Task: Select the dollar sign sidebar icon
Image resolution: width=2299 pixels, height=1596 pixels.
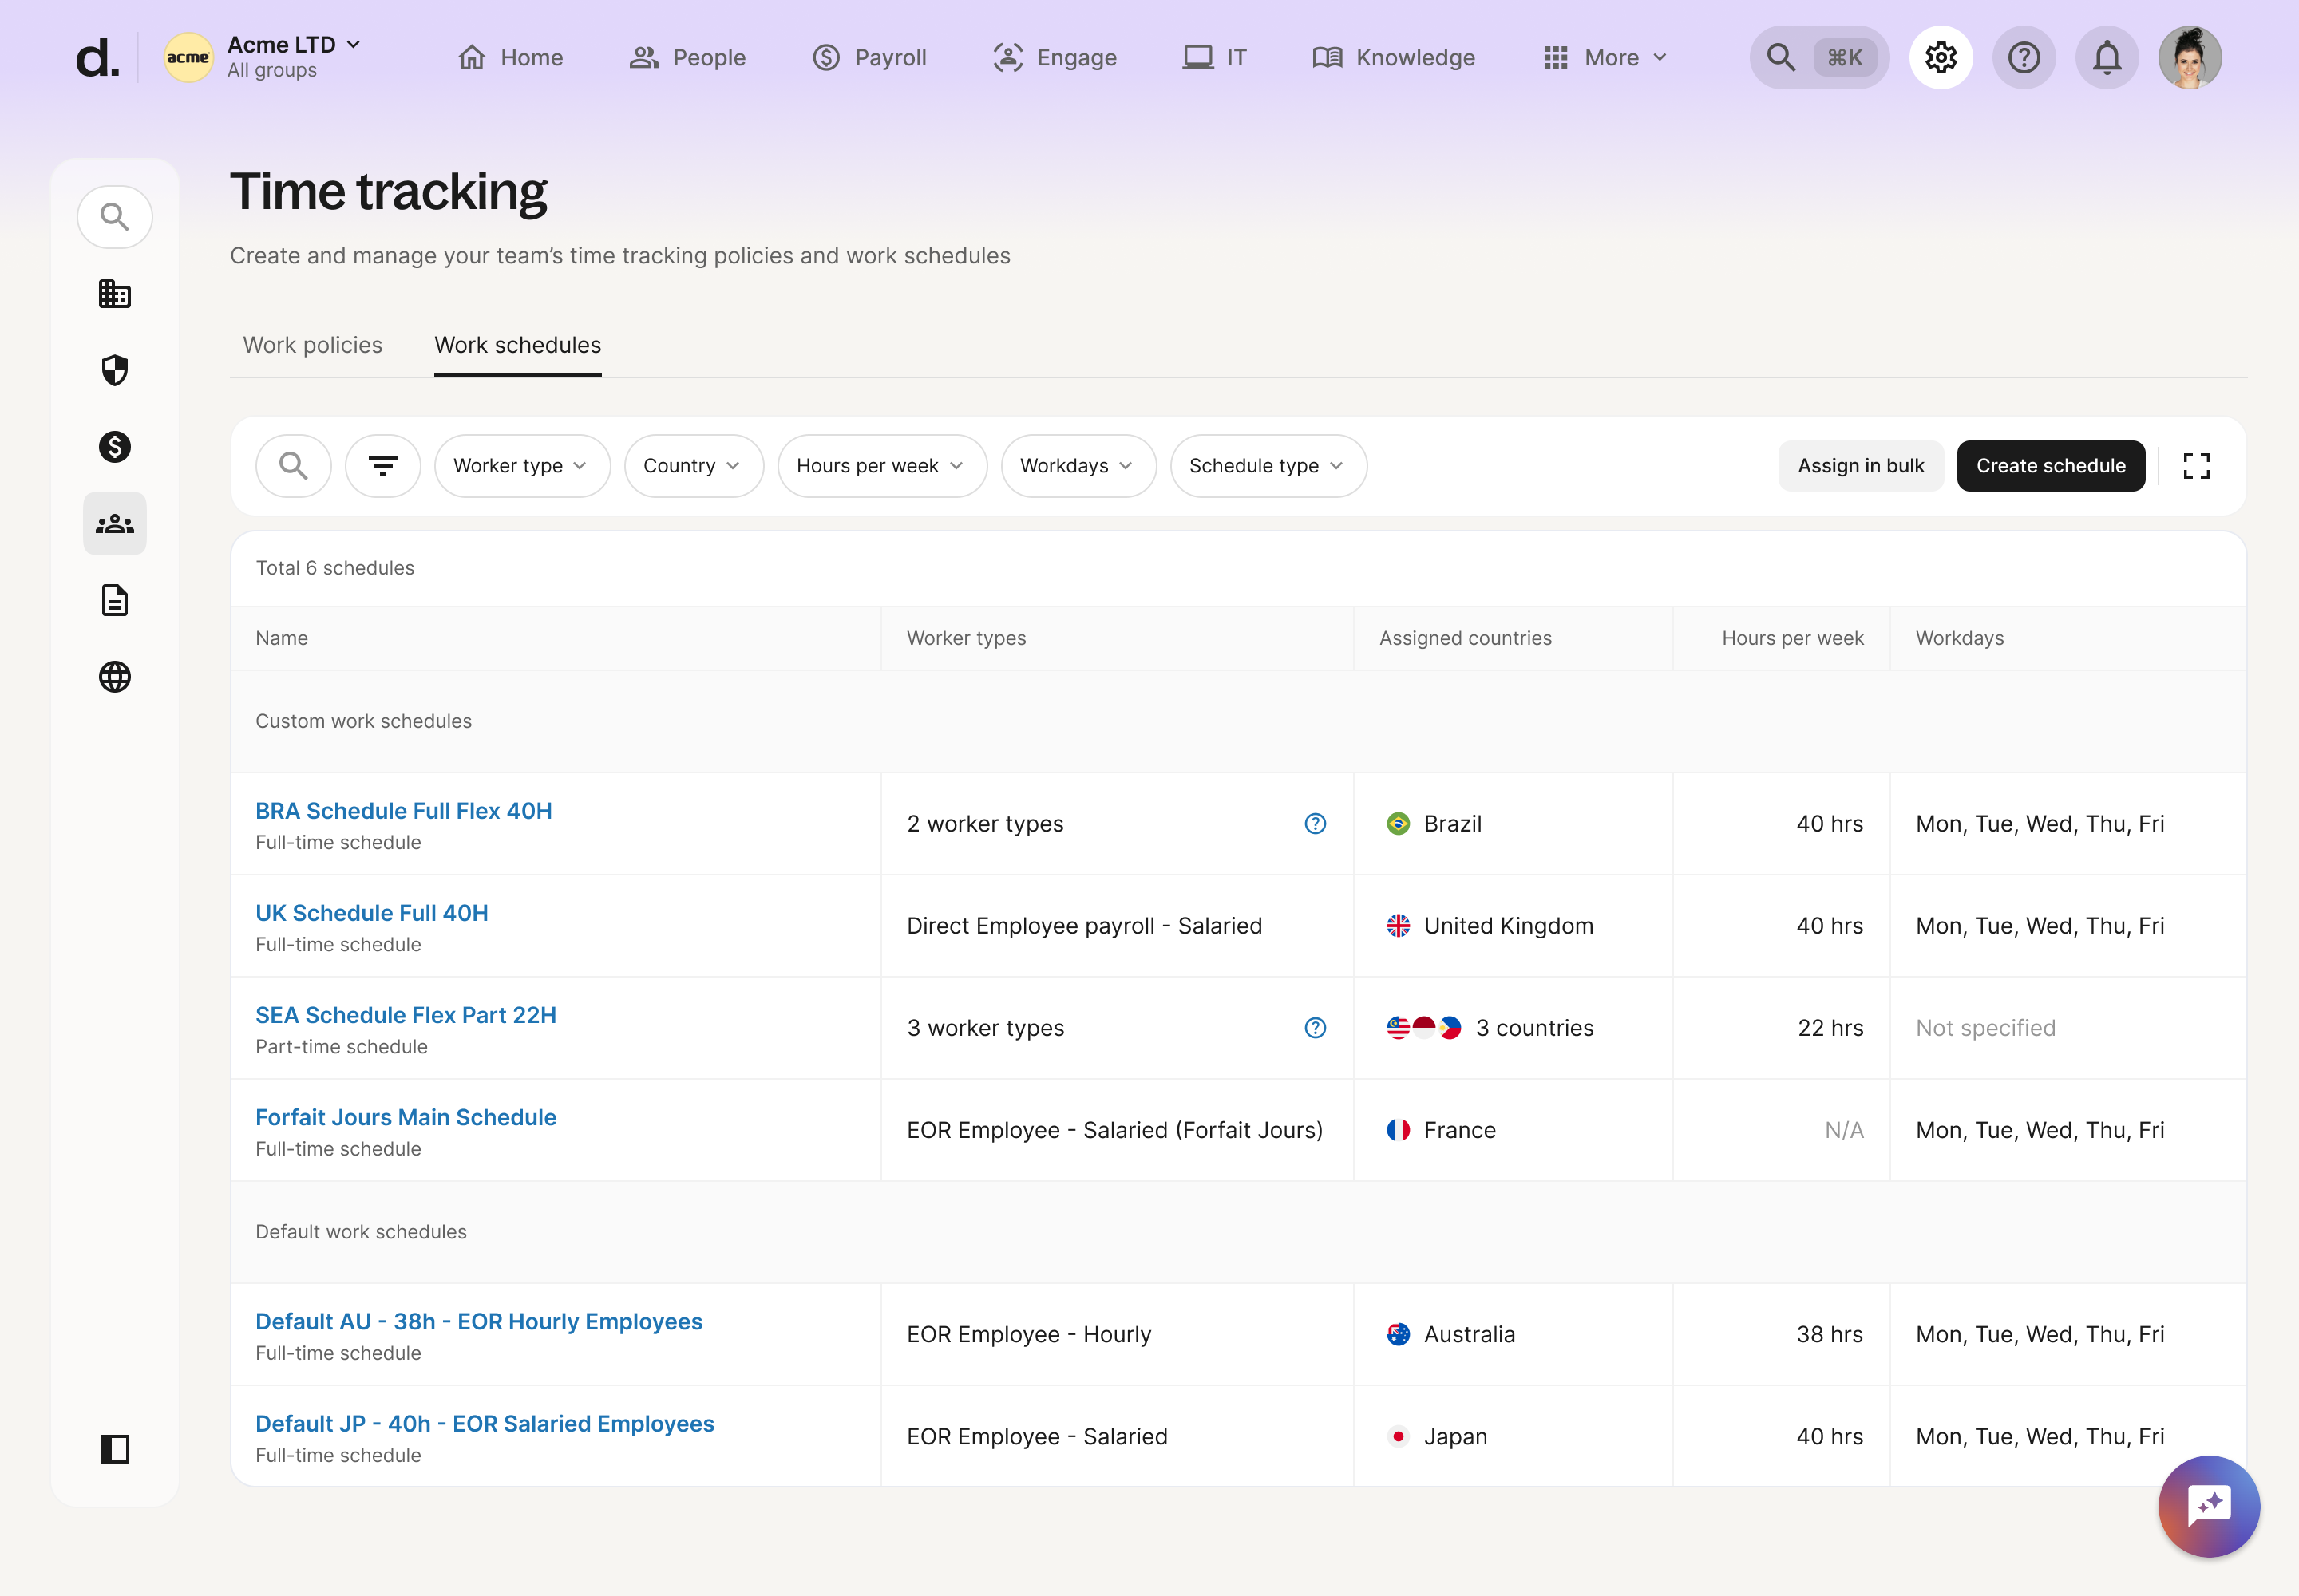Action: pos(115,447)
